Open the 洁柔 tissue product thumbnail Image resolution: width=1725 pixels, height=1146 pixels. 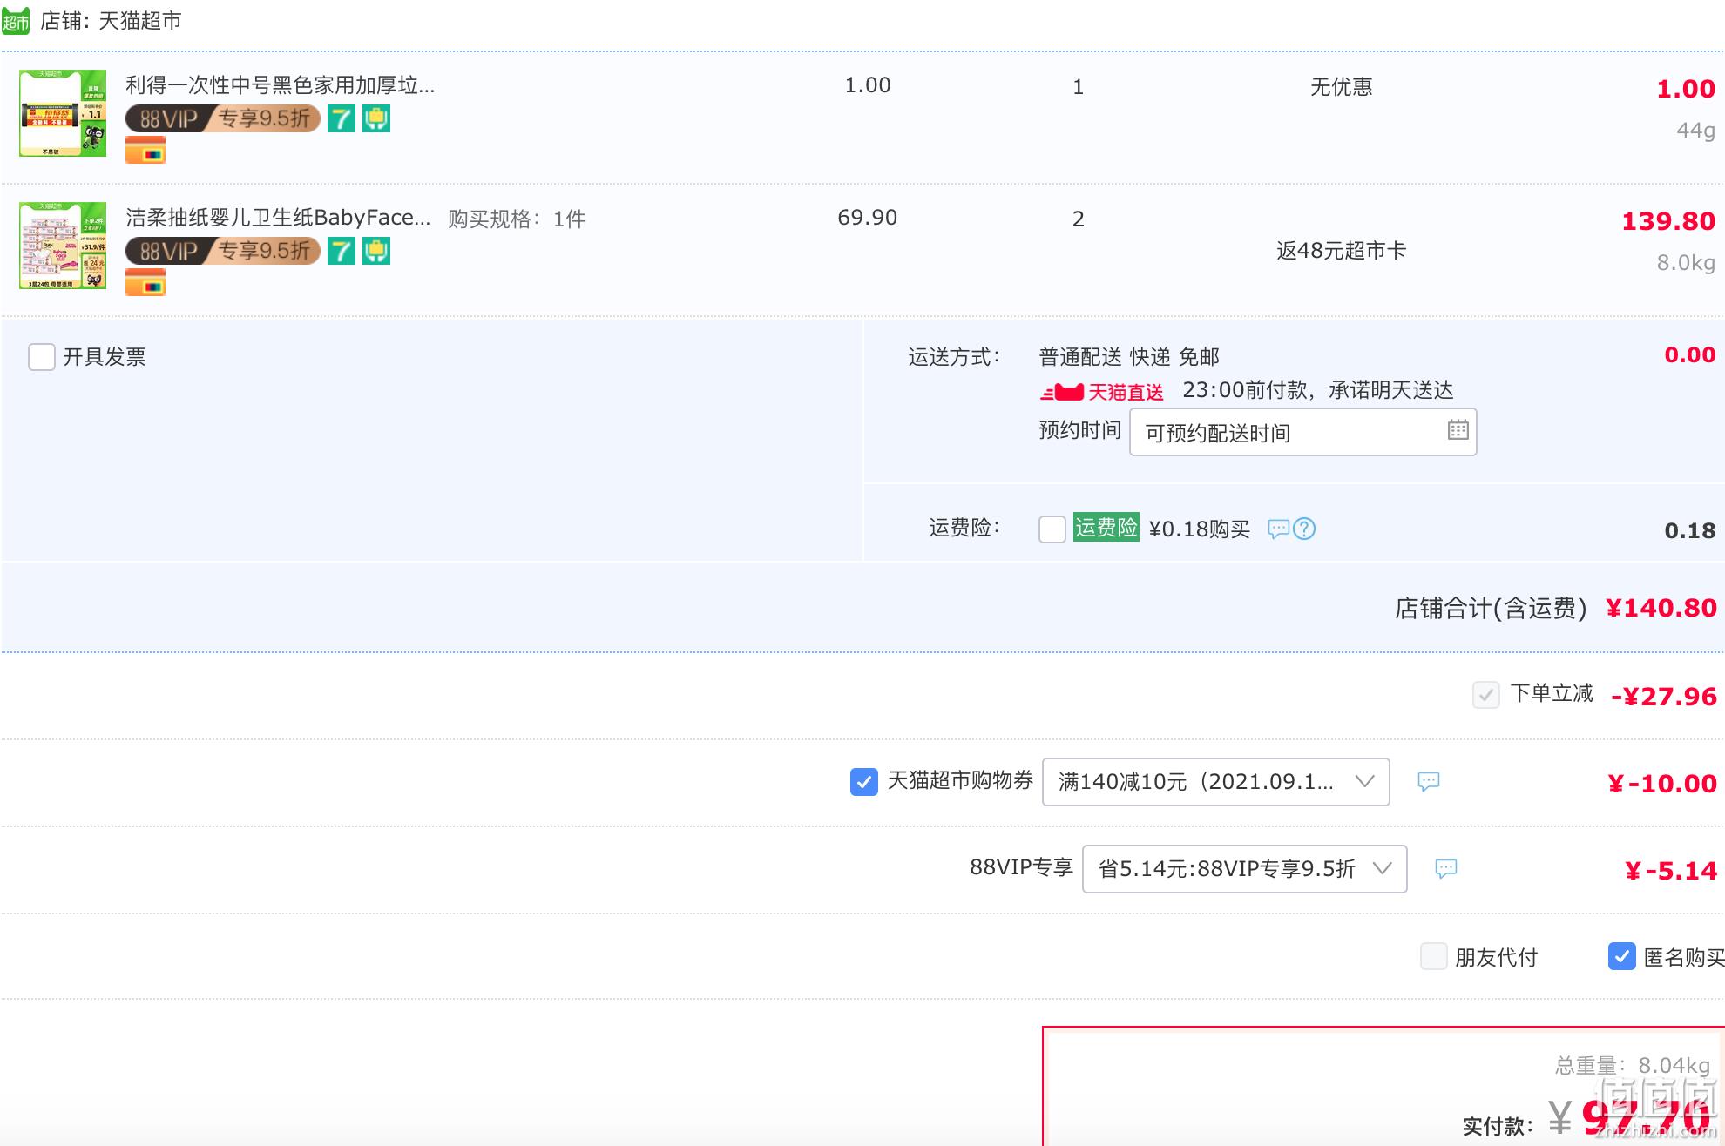[63, 246]
